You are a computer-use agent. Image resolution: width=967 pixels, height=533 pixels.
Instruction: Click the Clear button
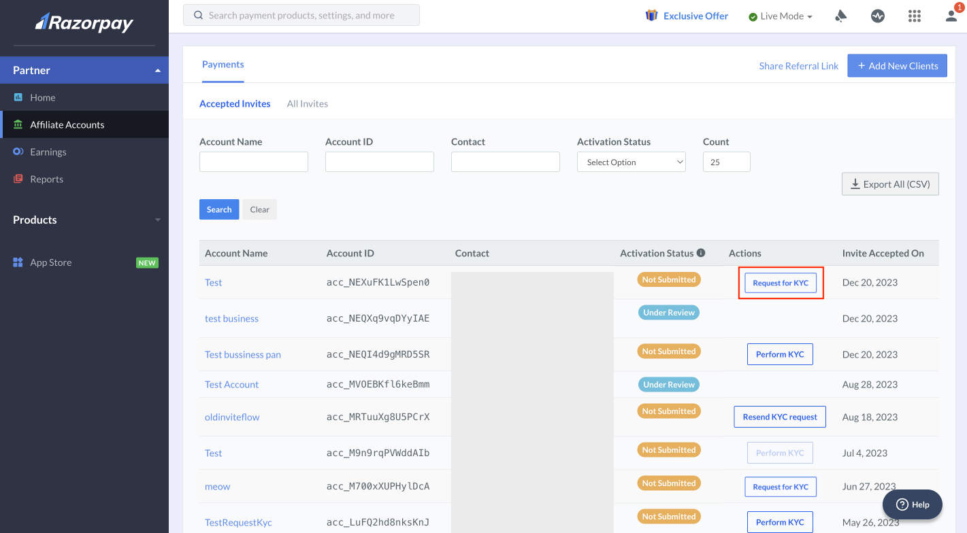(260, 209)
